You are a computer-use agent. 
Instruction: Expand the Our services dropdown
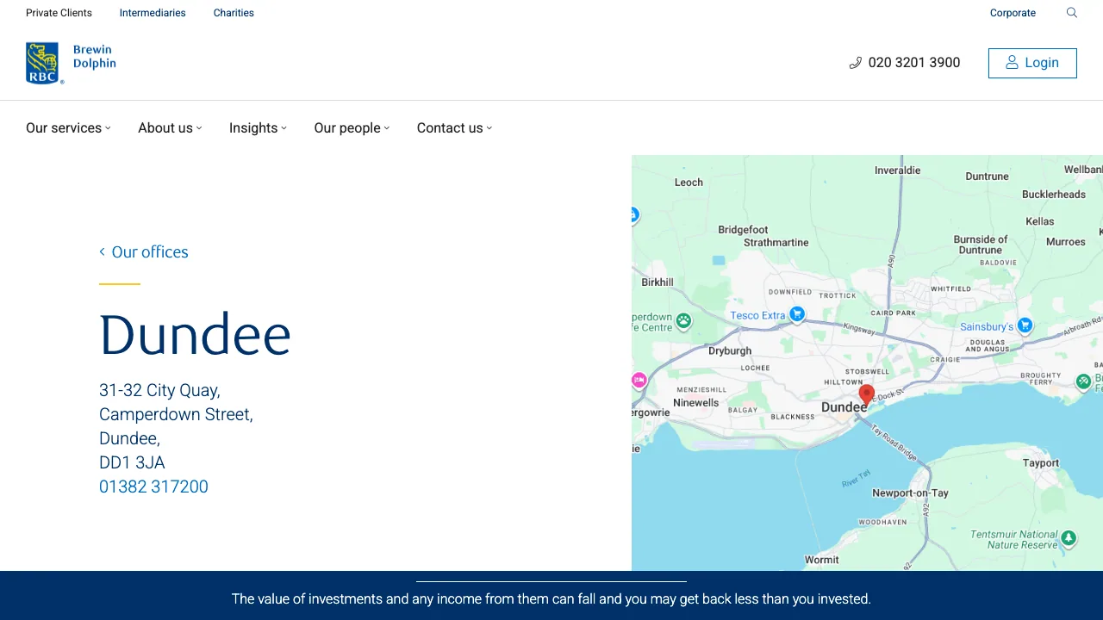pyautogui.click(x=68, y=127)
